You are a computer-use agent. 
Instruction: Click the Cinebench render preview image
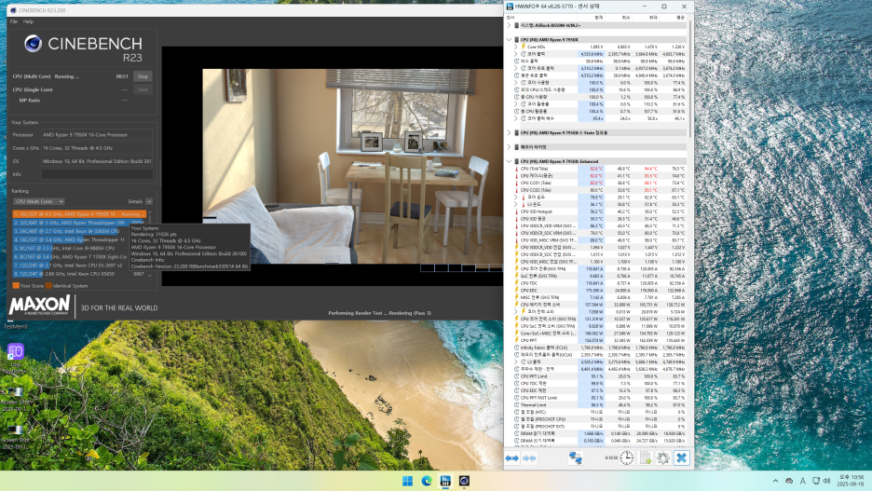[352, 166]
